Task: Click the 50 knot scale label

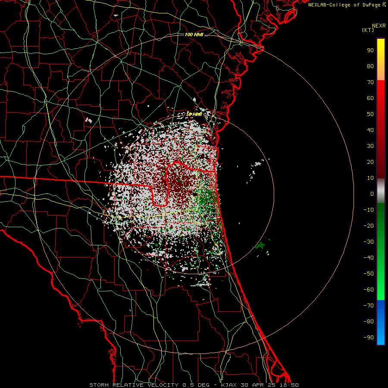Action: pyautogui.click(x=370, y=114)
